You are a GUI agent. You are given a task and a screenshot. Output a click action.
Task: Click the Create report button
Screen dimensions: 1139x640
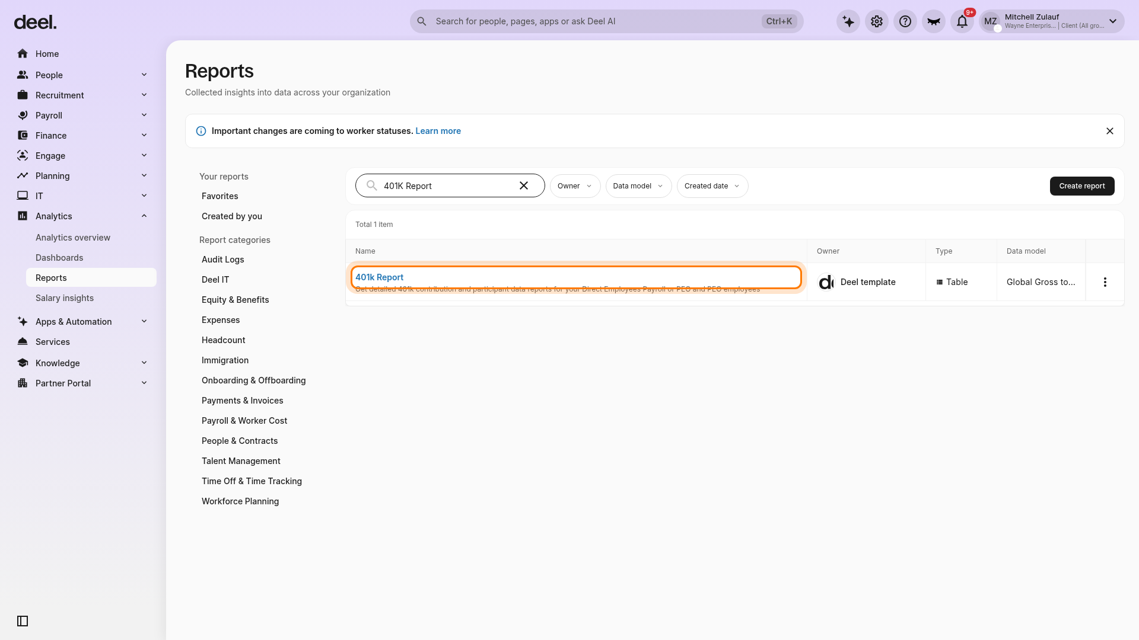point(1082,186)
